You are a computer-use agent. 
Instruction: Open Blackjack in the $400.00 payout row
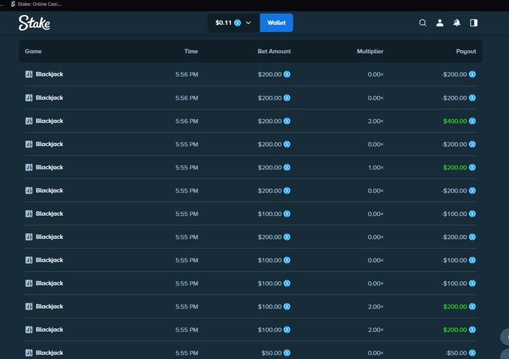[49, 121]
